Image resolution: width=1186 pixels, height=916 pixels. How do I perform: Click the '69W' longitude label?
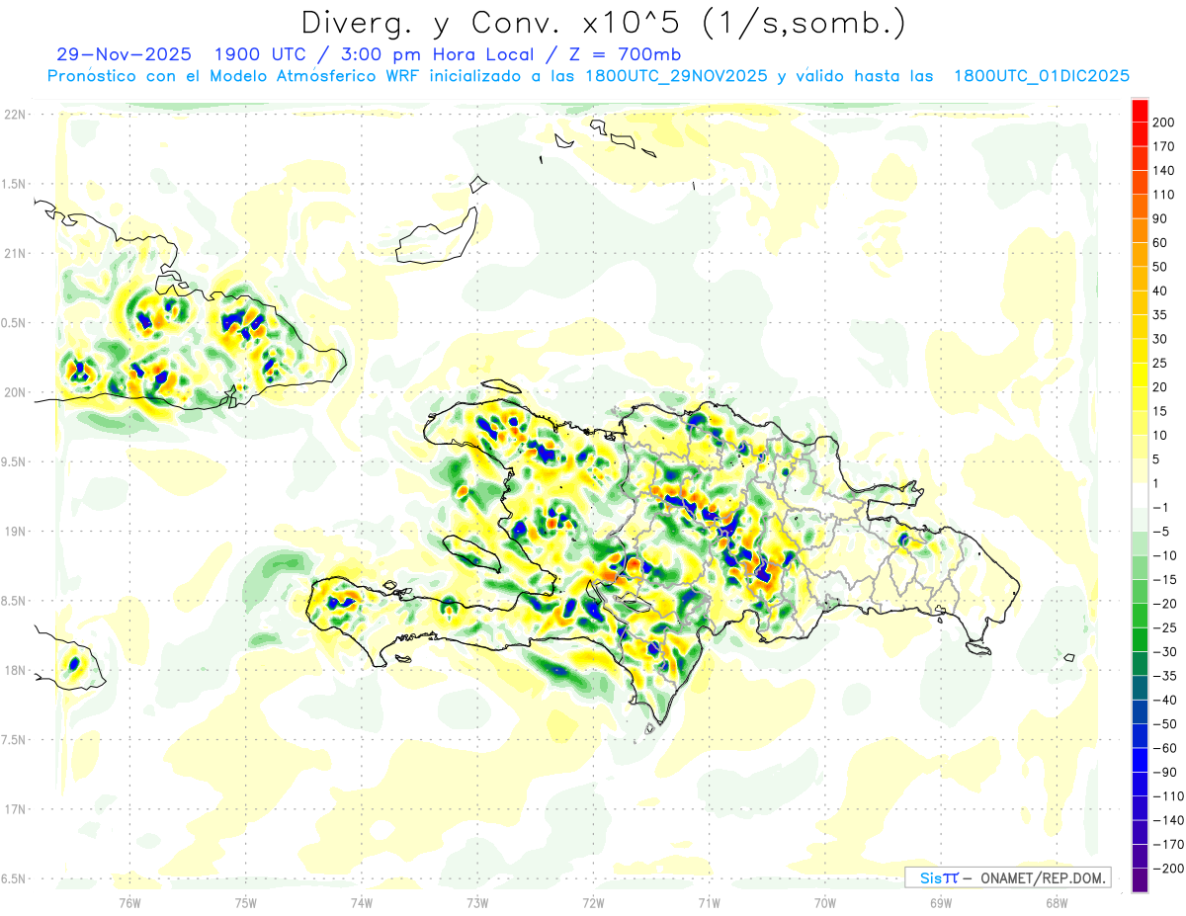(x=941, y=901)
